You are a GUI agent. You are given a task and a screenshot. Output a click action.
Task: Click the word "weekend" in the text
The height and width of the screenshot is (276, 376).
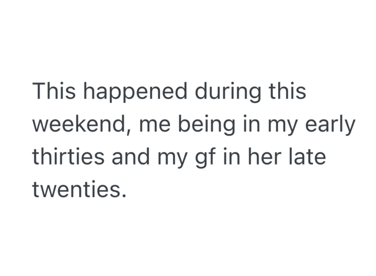(79, 125)
